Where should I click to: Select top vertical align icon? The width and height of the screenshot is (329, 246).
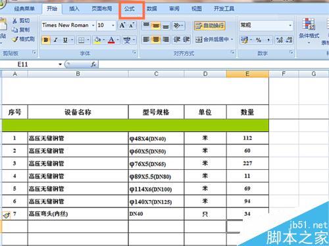click(146, 26)
